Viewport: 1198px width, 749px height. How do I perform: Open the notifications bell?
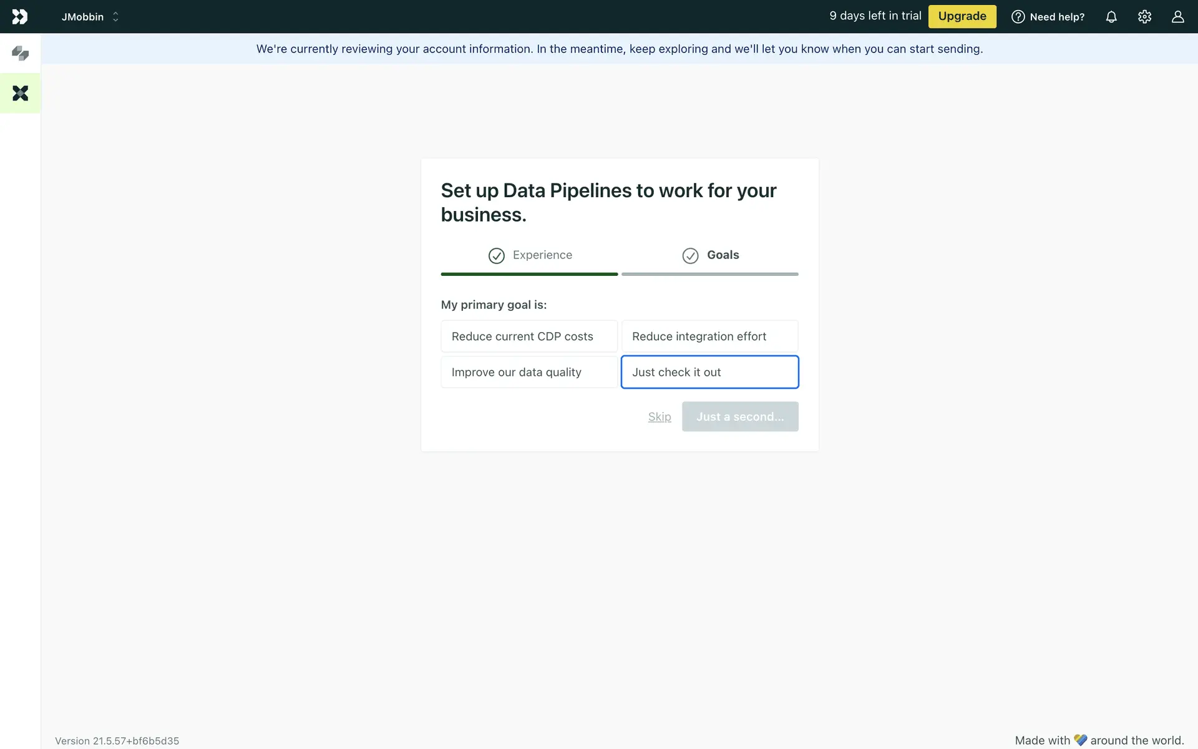pyautogui.click(x=1111, y=17)
